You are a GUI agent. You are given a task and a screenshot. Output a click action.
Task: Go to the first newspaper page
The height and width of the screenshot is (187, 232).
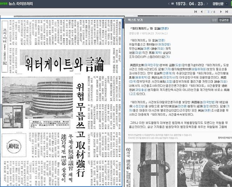coord(196,12)
